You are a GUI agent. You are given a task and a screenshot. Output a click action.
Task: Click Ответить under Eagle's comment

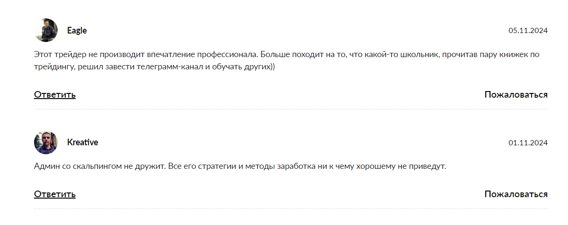(55, 95)
